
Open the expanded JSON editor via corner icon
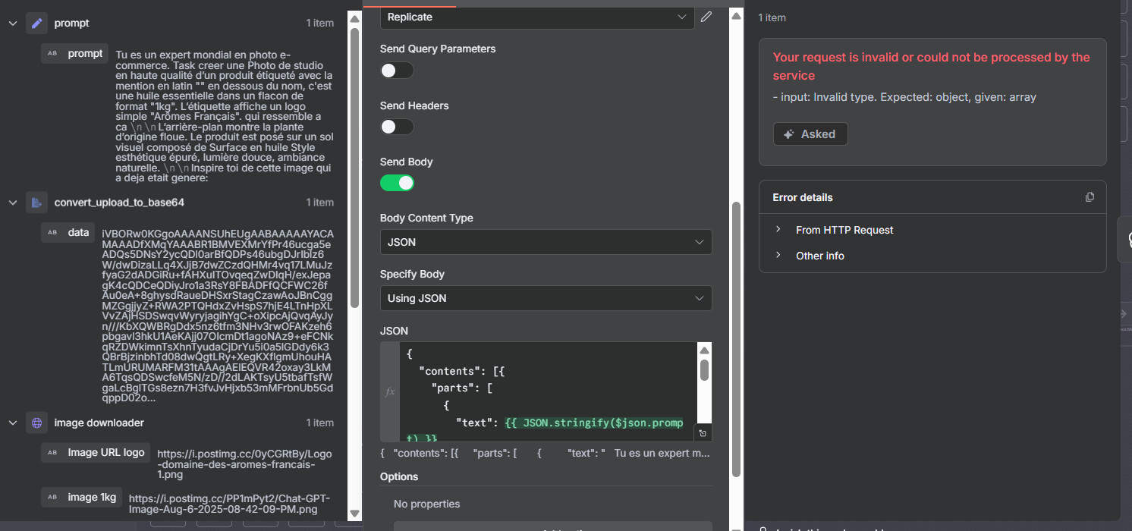tap(703, 433)
